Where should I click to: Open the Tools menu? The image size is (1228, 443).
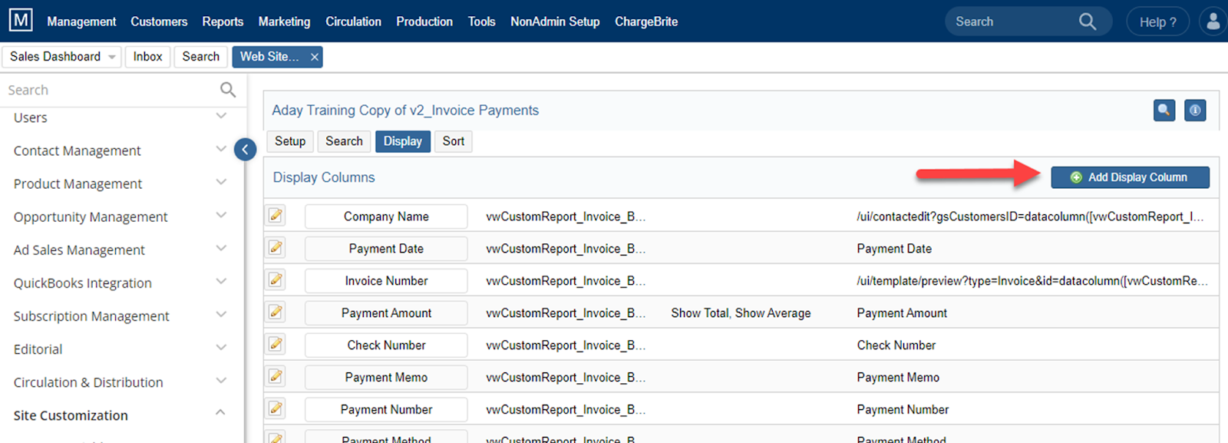click(482, 21)
